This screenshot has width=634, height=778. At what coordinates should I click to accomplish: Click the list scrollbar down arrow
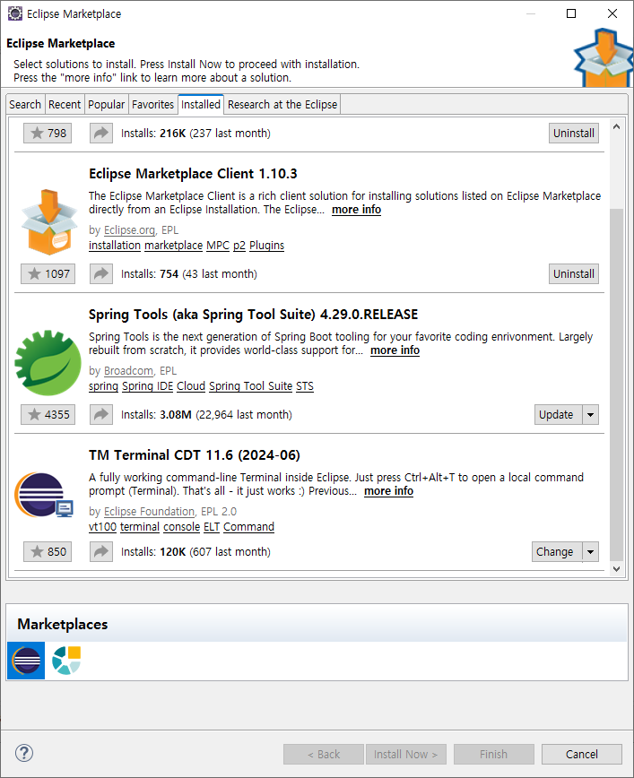pyautogui.click(x=616, y=569)
